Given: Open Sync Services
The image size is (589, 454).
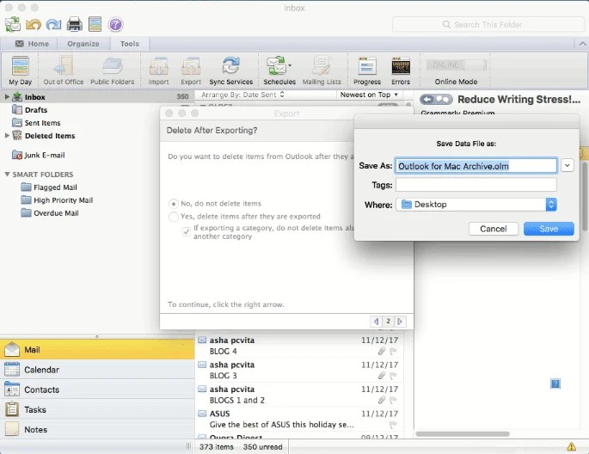Looking at the screenshot, I should pyautogui.click(x=231, y=71).
